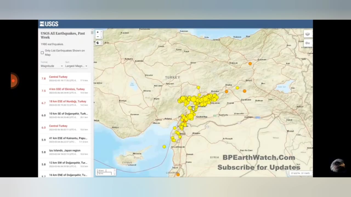
Task: Click the Adana city label on map
Action: pos(168,119)
